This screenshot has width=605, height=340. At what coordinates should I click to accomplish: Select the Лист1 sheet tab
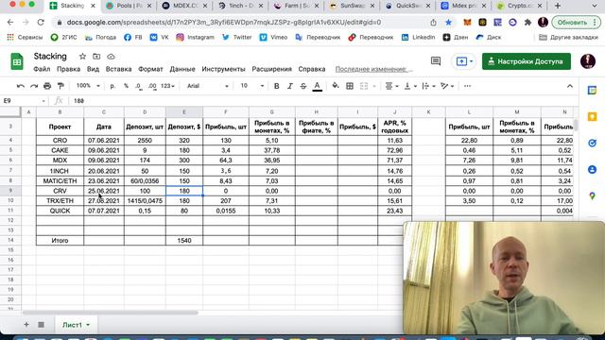(x=76, y=325)
